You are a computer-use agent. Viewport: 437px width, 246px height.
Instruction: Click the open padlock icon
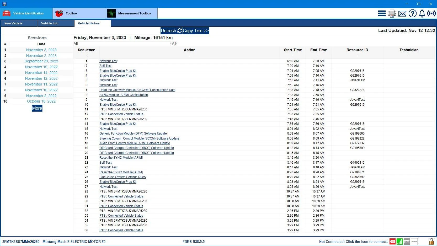[x=431, y=241]
